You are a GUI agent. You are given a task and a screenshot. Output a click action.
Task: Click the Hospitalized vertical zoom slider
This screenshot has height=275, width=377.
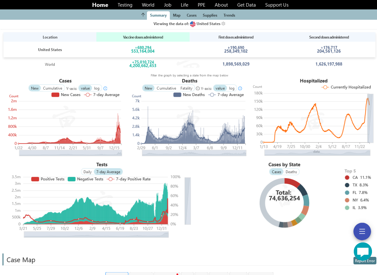pyautogui.click(x=370, y=118)
